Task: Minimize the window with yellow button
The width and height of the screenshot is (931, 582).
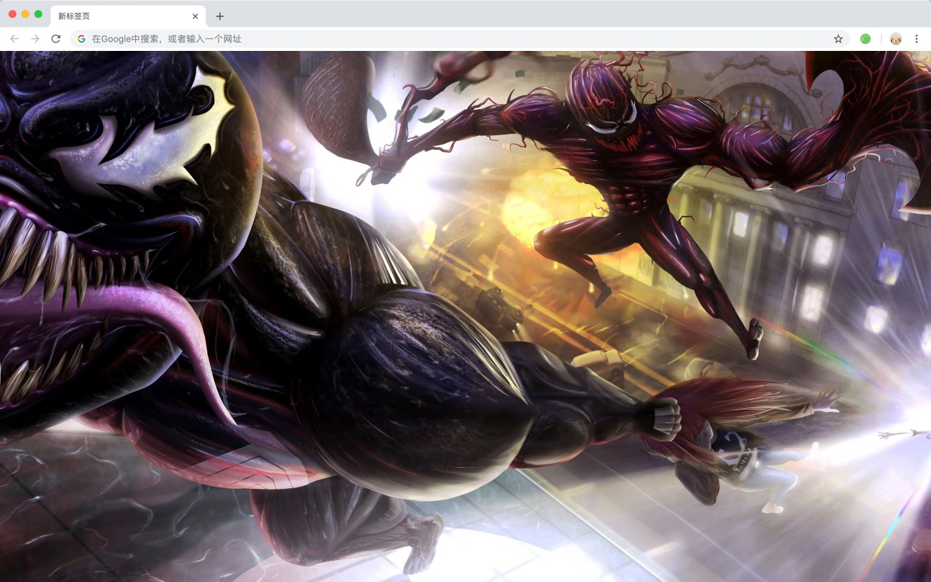Action: tap(25, 14)
